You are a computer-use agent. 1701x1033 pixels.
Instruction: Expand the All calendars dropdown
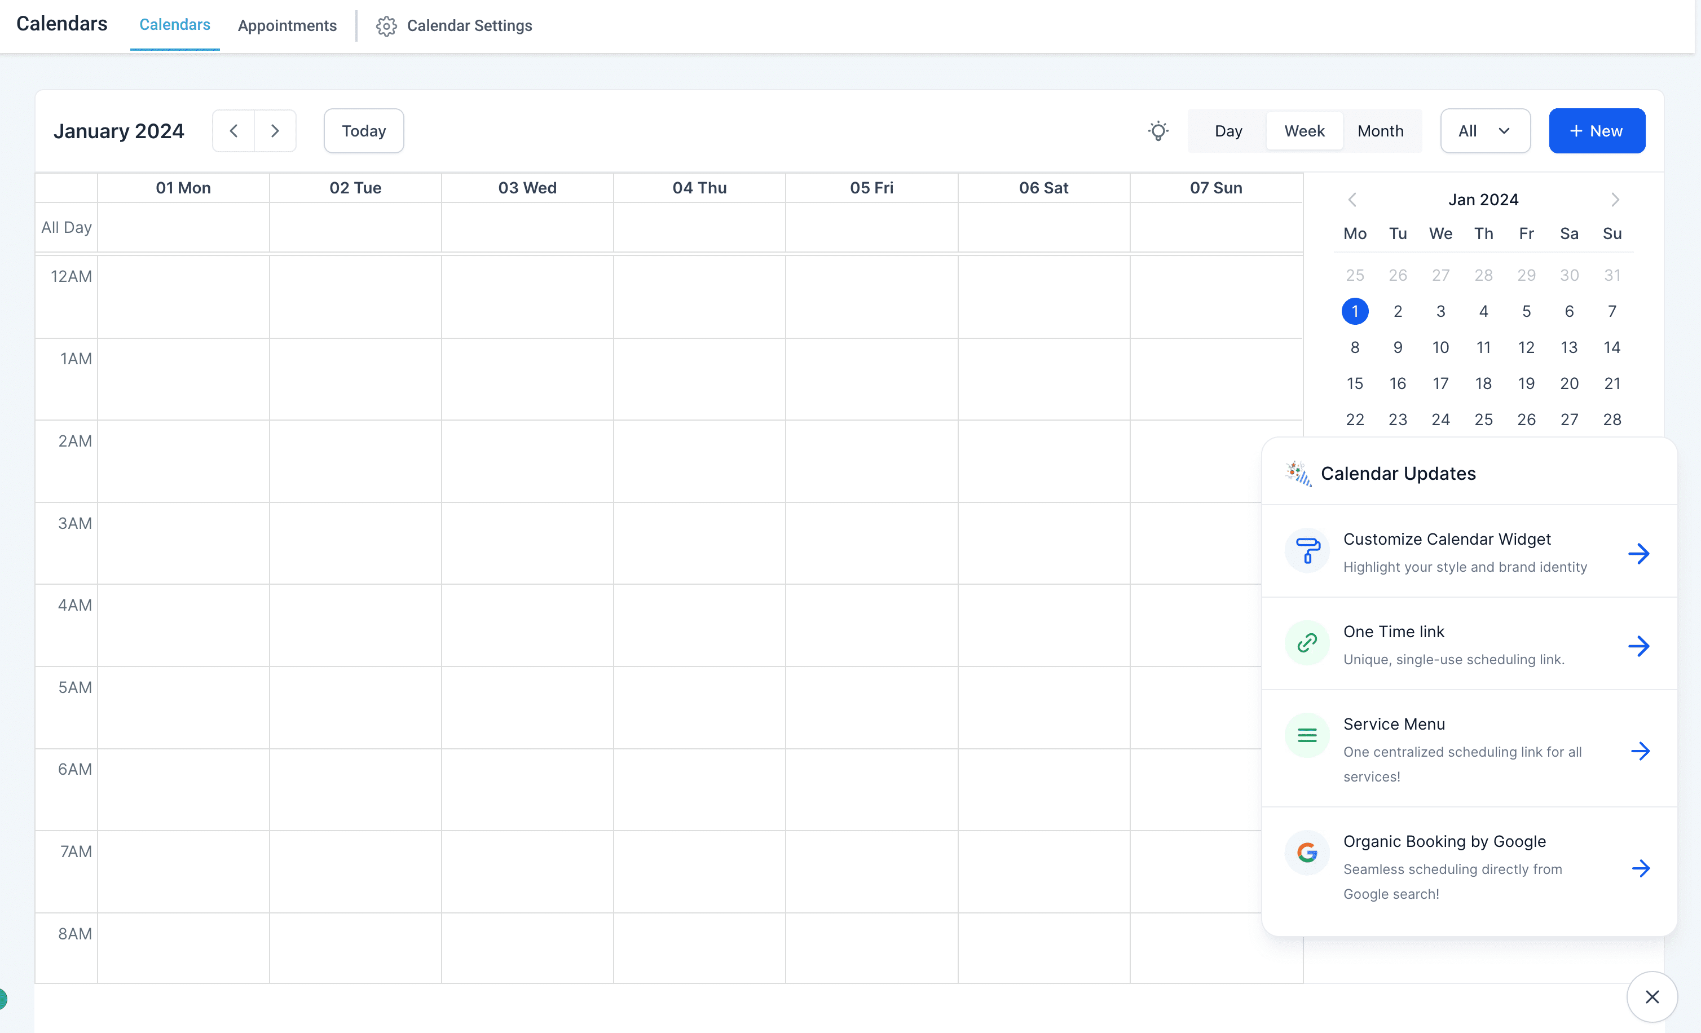pyautogui.click(x=1485, y=130)
